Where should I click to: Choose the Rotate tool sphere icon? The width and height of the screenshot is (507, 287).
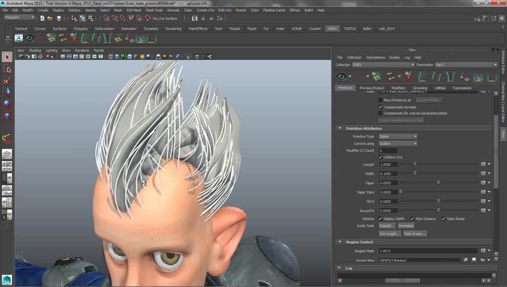coord(7,103)
